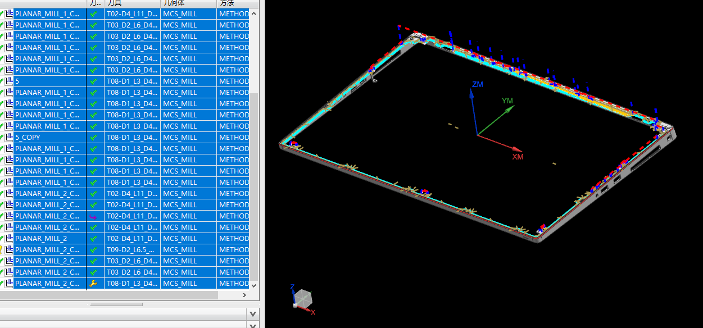Image resolution: width=703 pixels, height=328 pixels.
Task: Click the planar mill icon beside "5"
Action: point(9,81)
